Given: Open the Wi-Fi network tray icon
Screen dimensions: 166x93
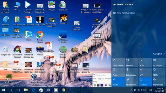Looking at the screenshot, I should (x=139, y=90).
